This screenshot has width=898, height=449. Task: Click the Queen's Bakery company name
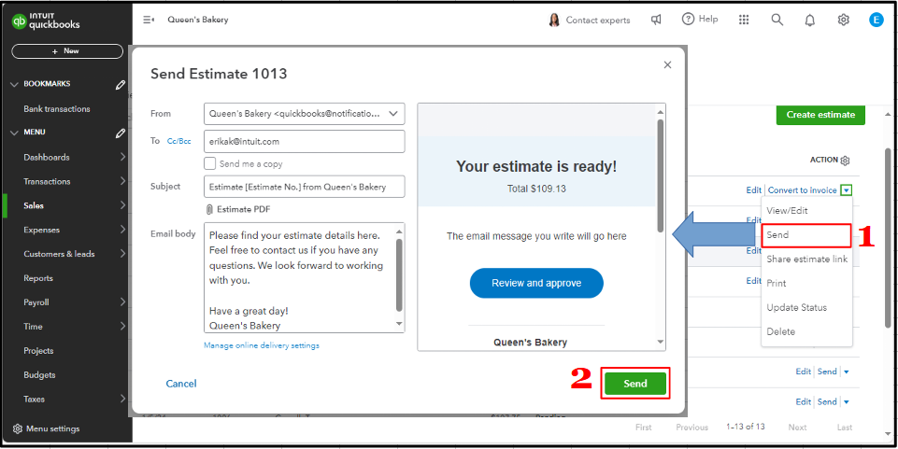(x=197, y=20)
